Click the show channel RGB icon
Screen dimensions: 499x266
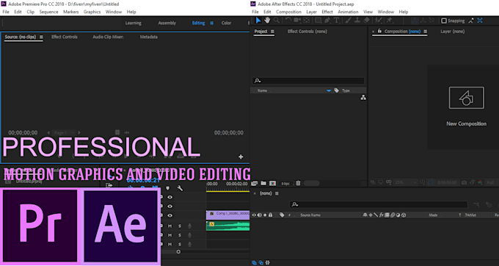[x=480, y=182]
